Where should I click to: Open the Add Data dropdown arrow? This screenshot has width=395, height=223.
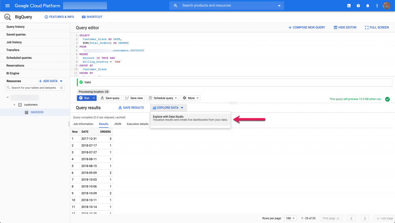point(61,81)
